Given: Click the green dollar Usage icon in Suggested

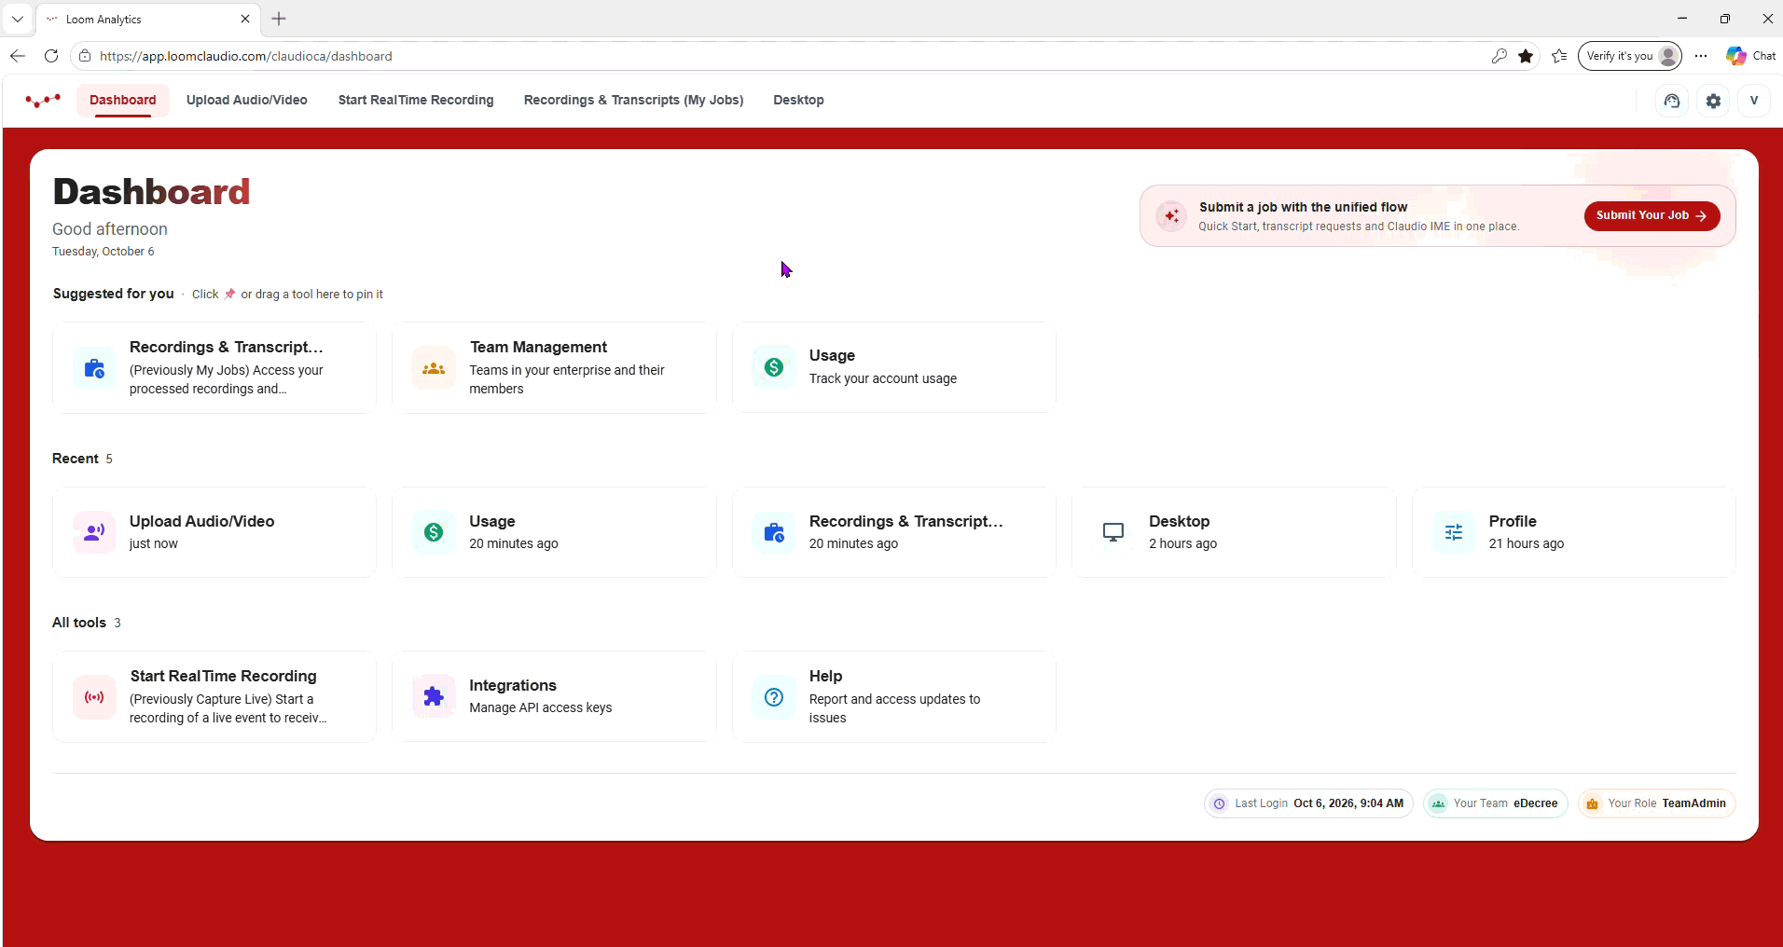Looking at the screenshot, I should tap(774, 367).
